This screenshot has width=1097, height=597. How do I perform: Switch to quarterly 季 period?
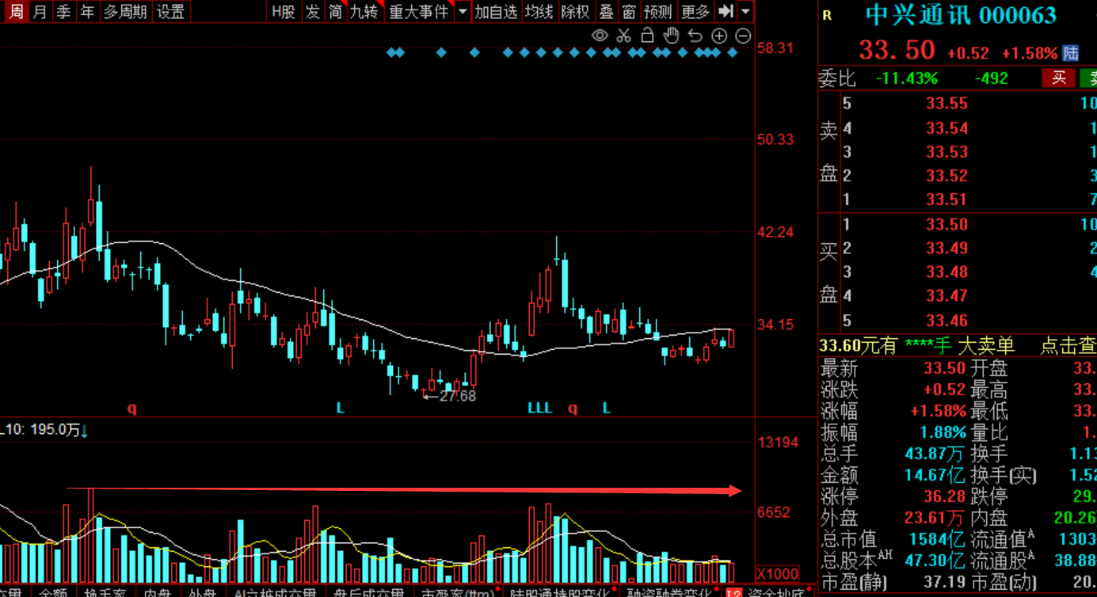tap(63, 12)
